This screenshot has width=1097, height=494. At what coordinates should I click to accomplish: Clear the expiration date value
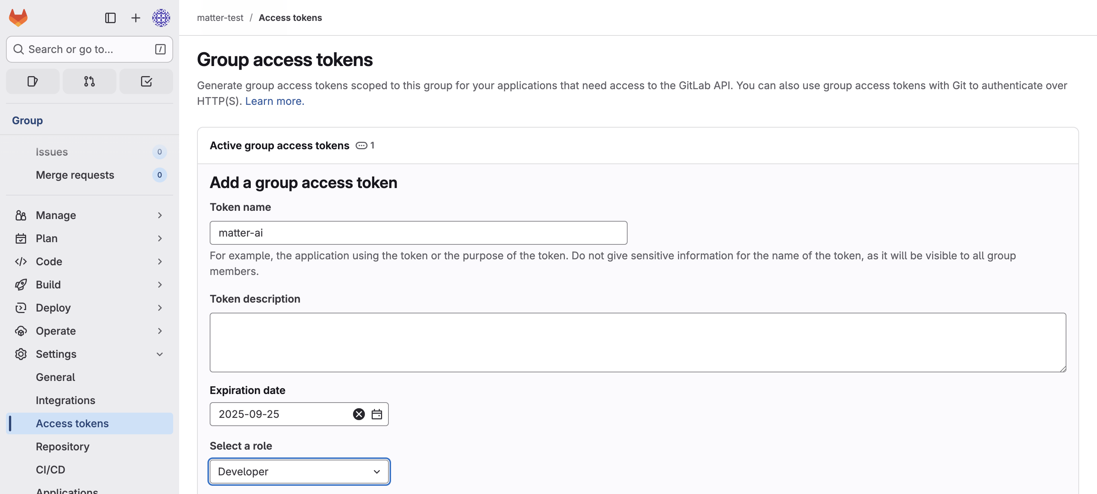pos(359,414)
